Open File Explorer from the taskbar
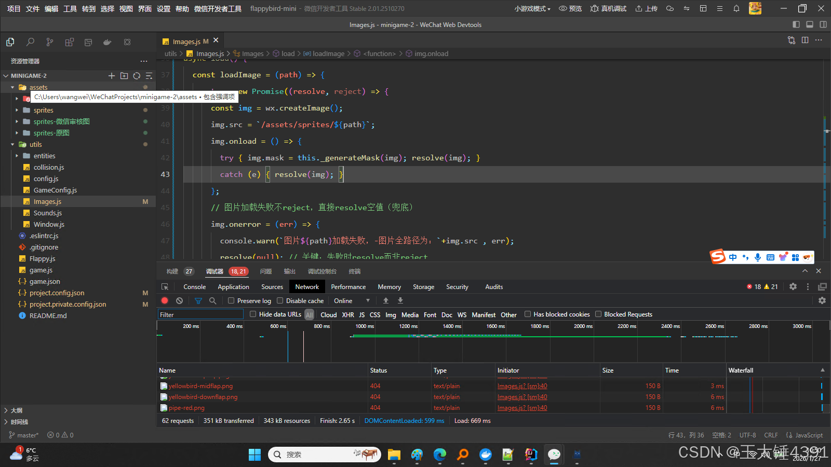 [394, 455]
